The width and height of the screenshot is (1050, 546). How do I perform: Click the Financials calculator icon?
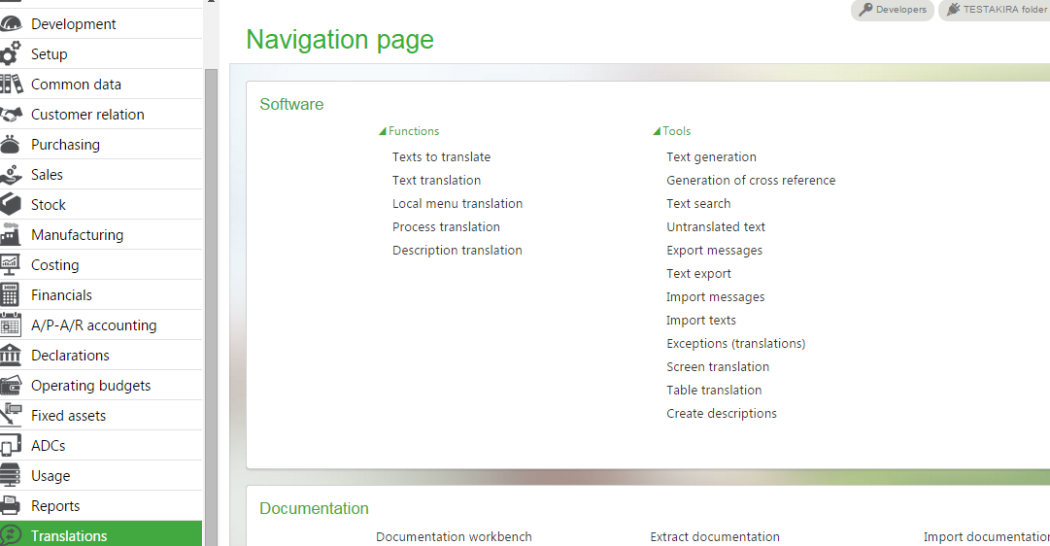pyautogui.click(x=11, y=295)
